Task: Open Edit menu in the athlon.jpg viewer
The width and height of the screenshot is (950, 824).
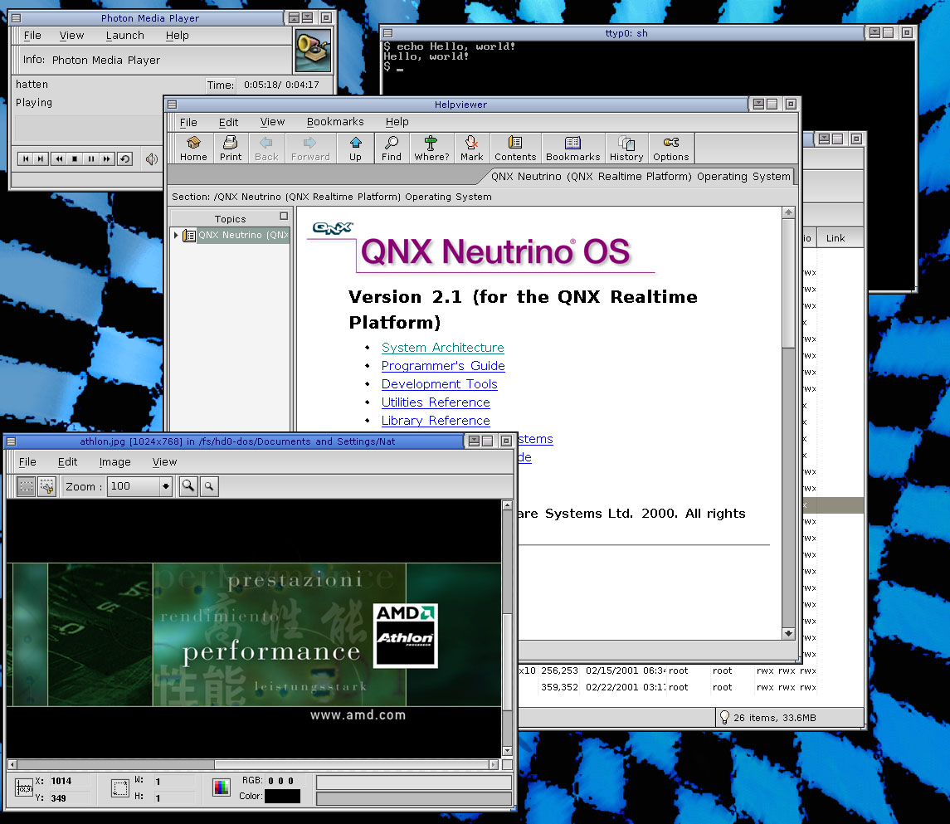Action: click(x=67, y=461)
